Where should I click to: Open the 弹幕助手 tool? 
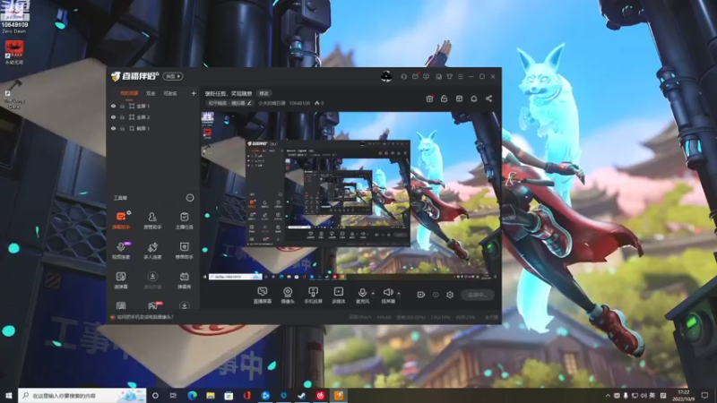pos(121,220)
